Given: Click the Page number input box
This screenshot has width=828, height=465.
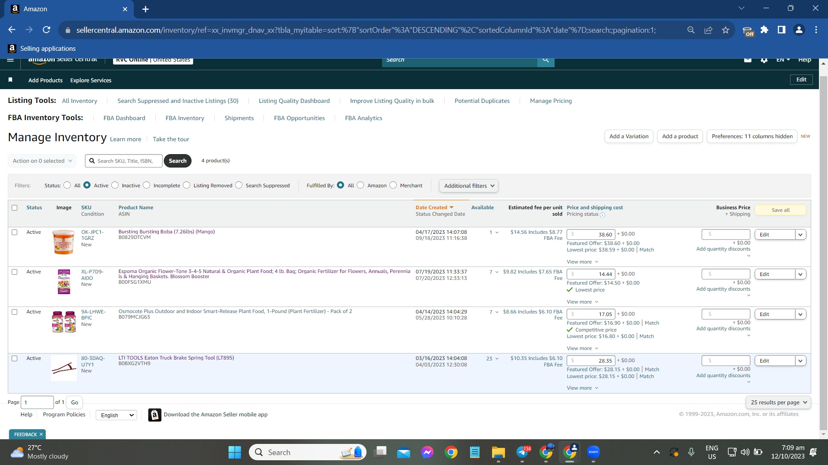Looking at the screenshot, I should [x=37, y=403].
